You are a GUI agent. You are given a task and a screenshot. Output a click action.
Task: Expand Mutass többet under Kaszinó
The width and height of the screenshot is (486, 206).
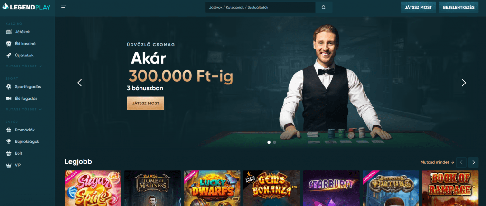(24, 66)
